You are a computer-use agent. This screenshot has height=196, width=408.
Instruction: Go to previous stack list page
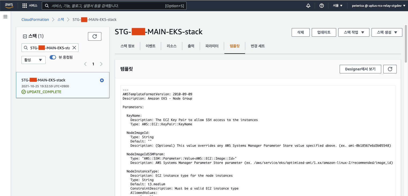click(85, 64)
